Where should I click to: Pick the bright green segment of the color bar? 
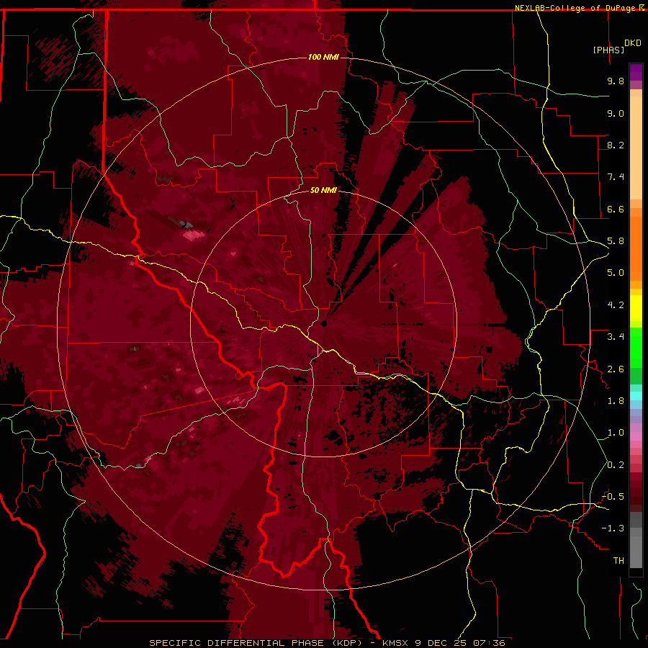pos(636,348)
